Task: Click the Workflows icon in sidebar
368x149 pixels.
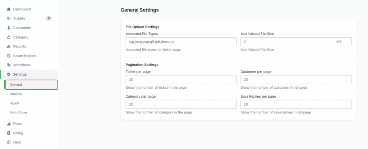Action: pyautogui.click(x=9, y=65)
